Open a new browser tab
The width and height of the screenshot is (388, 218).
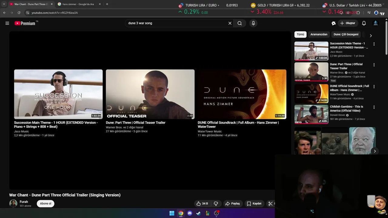pos(107,4)
